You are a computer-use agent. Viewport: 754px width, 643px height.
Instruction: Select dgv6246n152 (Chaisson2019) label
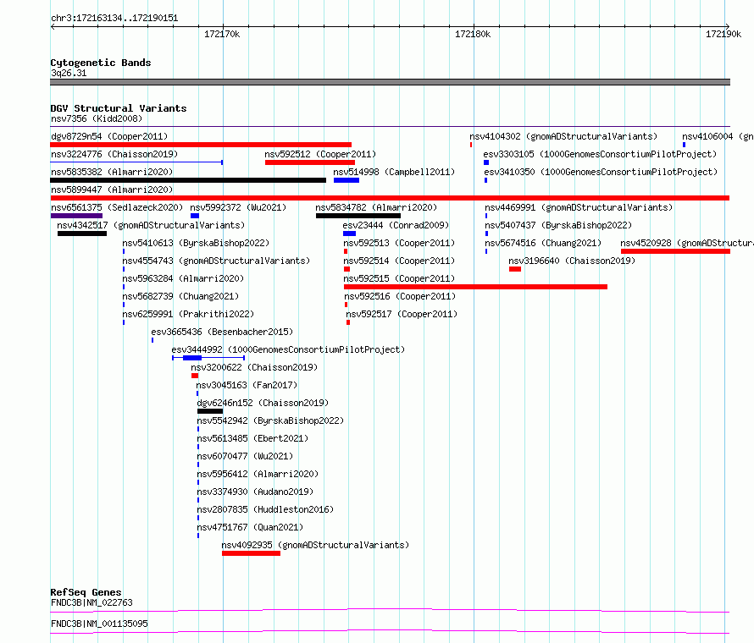pyautogui.click(x=263, y=403)
